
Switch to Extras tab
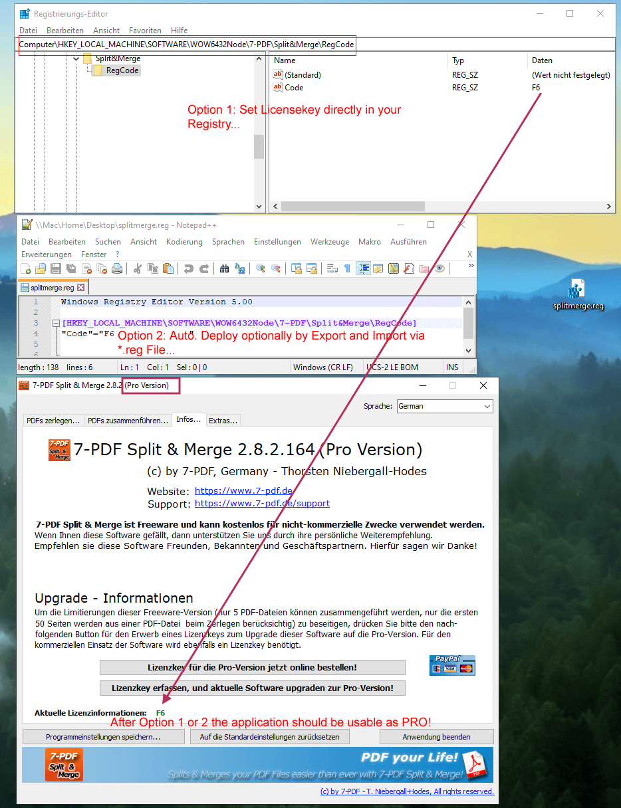[223, 421]
